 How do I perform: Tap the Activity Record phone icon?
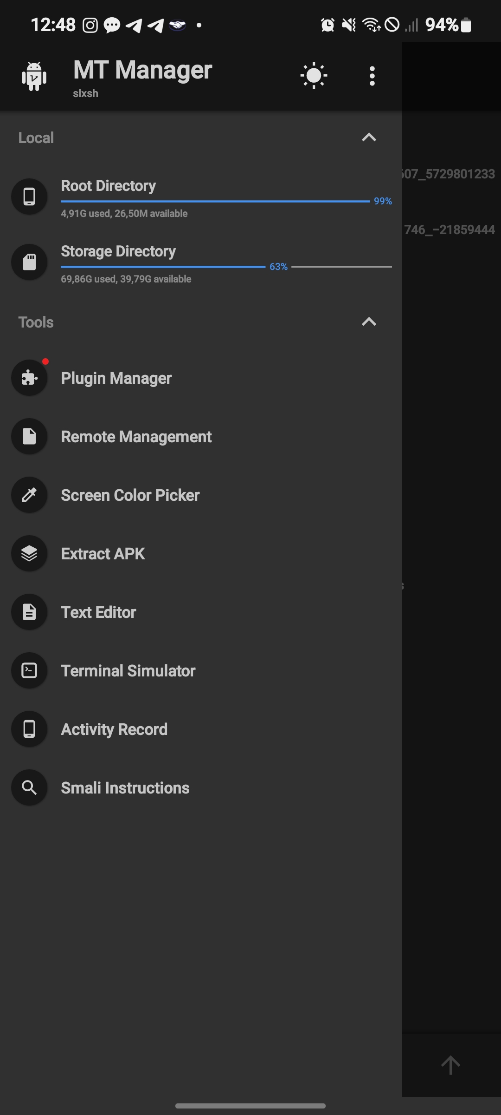click(x=29, y=729)
